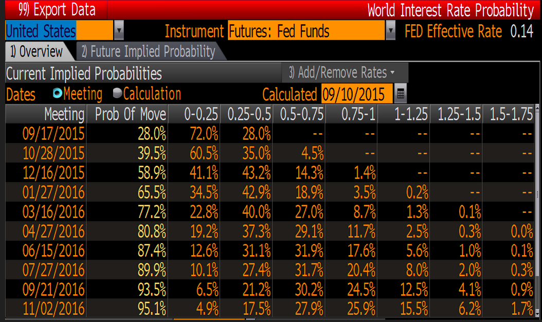Click the Export Data button
Viewport: 542px width, 322px height.
(x=57, y=10)
